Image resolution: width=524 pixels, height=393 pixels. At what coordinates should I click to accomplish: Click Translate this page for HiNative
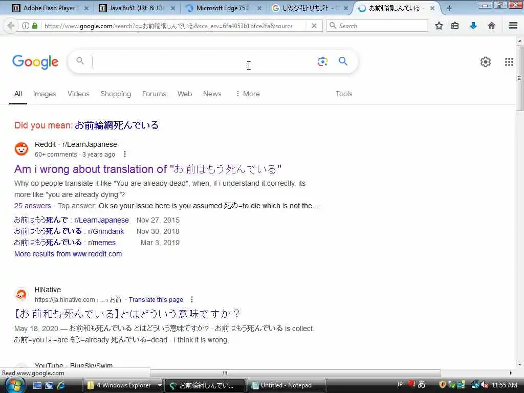[156, 300]
